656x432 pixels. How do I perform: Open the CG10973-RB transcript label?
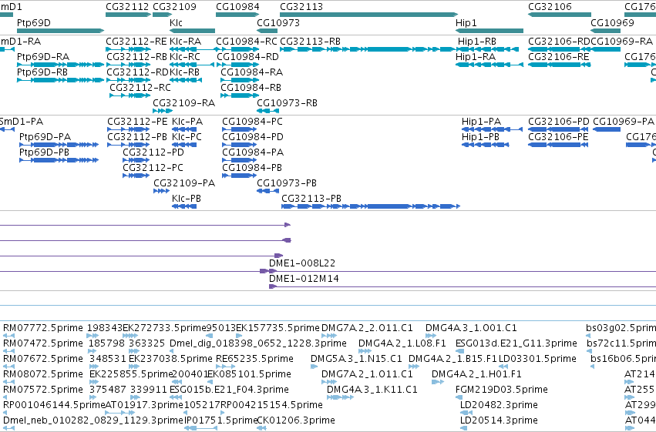click(x=287, y=102)
